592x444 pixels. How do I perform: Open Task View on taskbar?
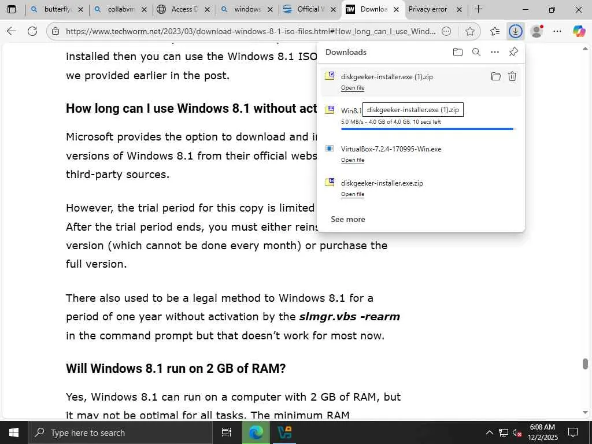(227, 432)
